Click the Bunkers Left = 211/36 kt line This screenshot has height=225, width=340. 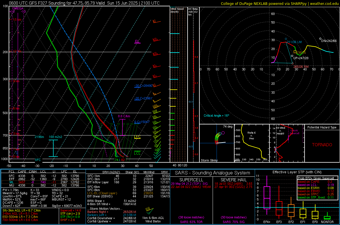(112, 215)
